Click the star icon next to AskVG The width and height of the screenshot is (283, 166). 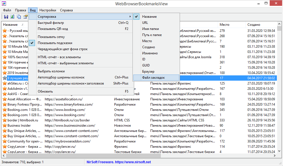tap(5, 94)
